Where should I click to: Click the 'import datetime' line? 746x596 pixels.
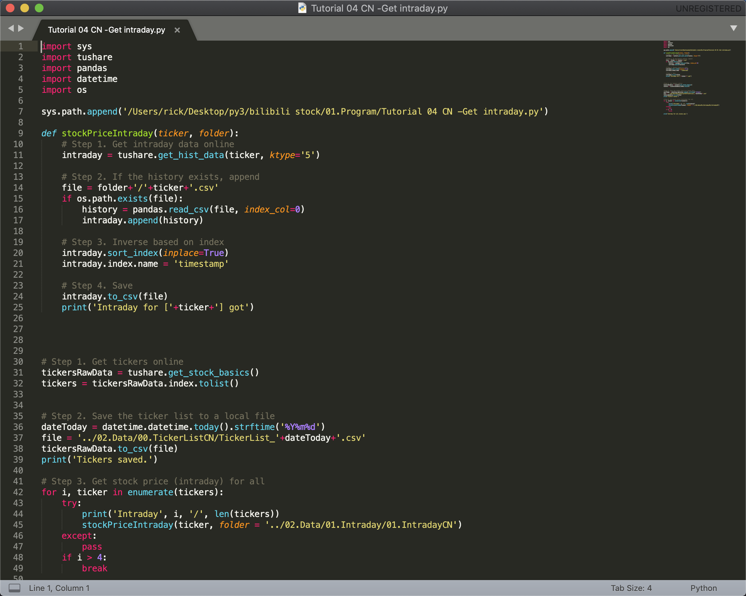79,79
